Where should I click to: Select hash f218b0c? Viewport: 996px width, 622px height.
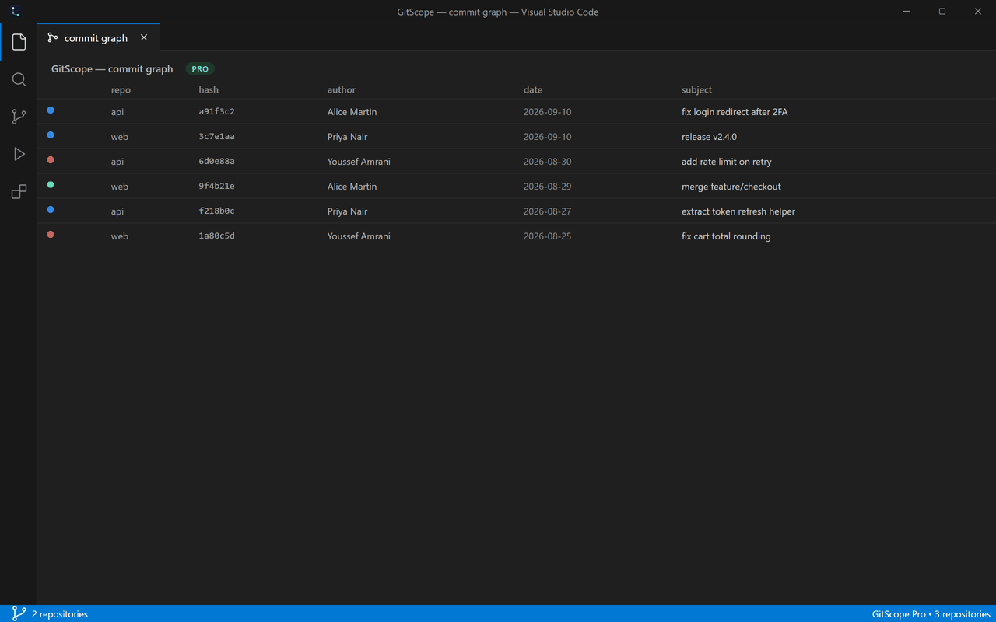pyautogui.click(x=216, y=211)
